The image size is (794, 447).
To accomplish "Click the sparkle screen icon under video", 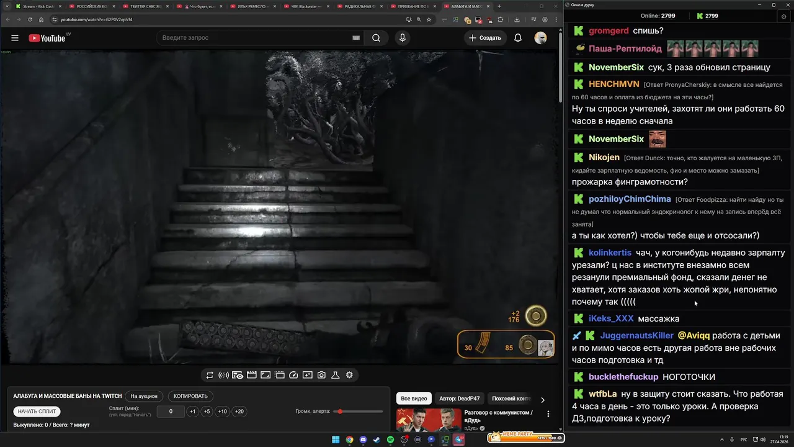I will (308, 375).
